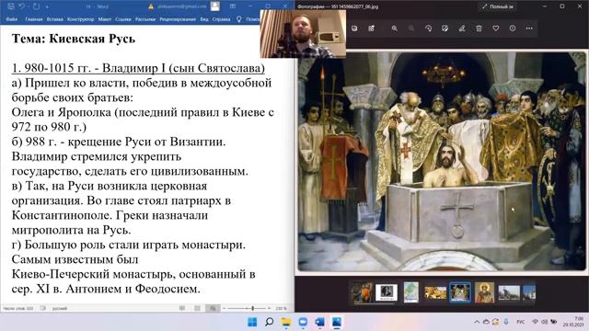Screen dimensions: 589x331
Task: Change the РУС input language in the tray
Action: (x=521, y=322)
